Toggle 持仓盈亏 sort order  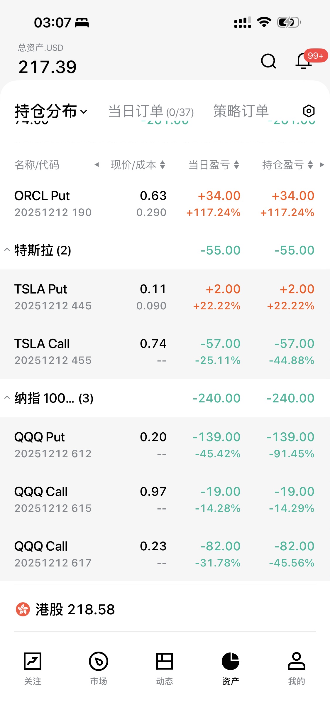(x=310, y=165)
